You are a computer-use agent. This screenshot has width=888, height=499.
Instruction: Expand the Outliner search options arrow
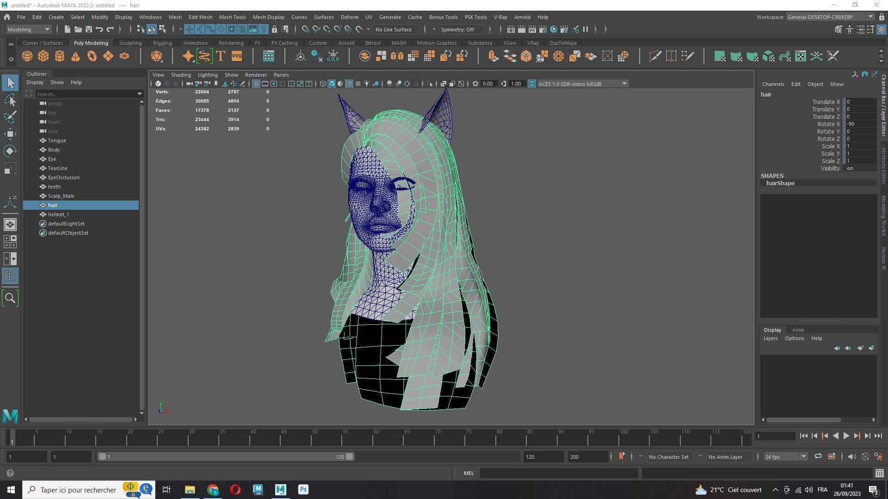tap(139, 94)
